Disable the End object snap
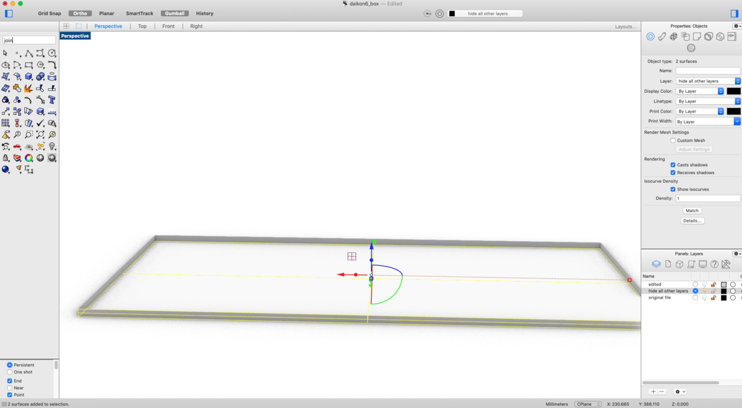 [9, 381]
